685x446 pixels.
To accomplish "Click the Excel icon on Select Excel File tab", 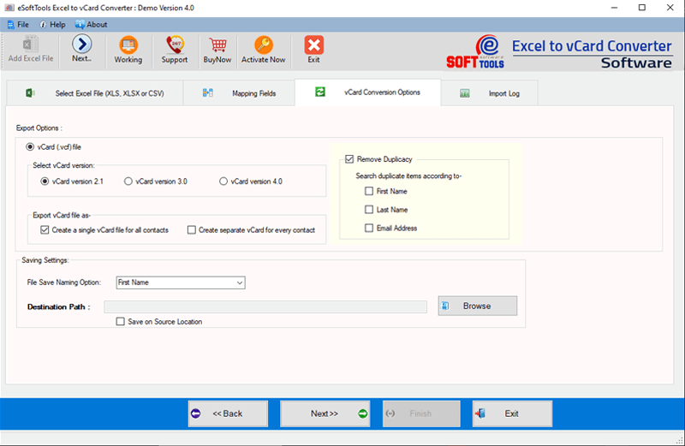I will coord(30,93).
